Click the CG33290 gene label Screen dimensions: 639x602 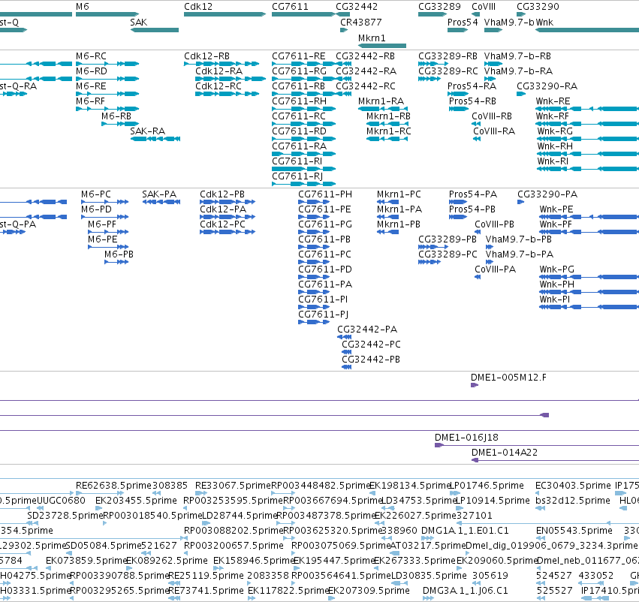[538, 7]
